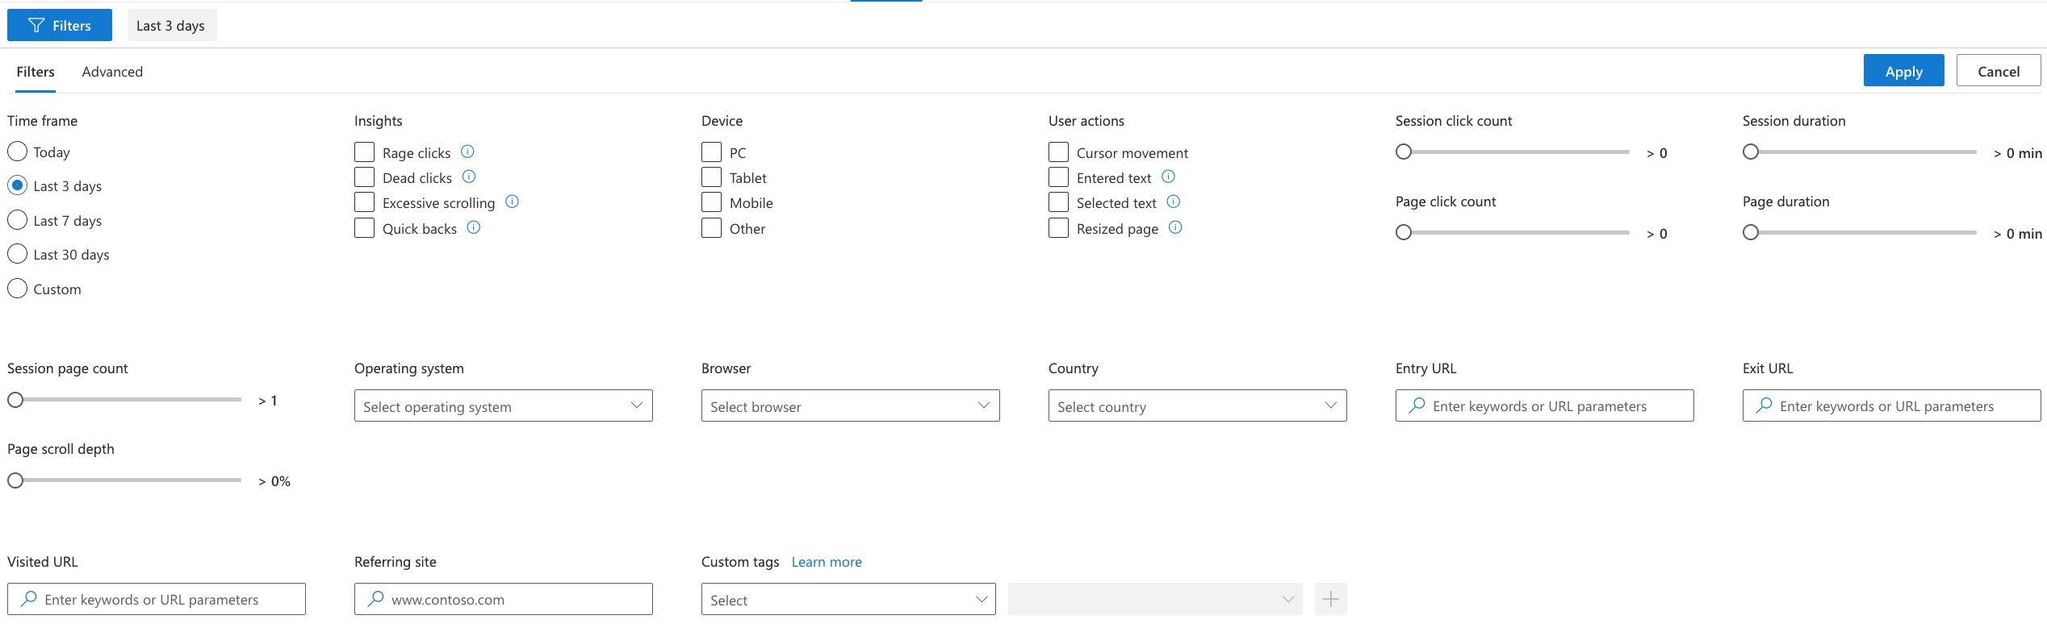Switch to the Advanced tab

click(112, 72)
